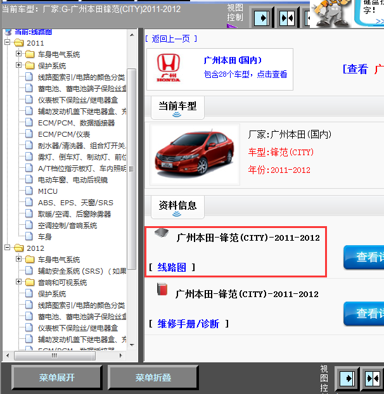Screen dimensions: 384x394
Task: Collapse the 2012 folder tree node
Action: point(8,248)
